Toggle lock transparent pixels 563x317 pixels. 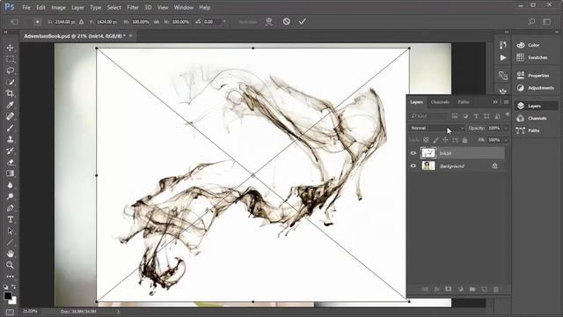coord(426,140)
